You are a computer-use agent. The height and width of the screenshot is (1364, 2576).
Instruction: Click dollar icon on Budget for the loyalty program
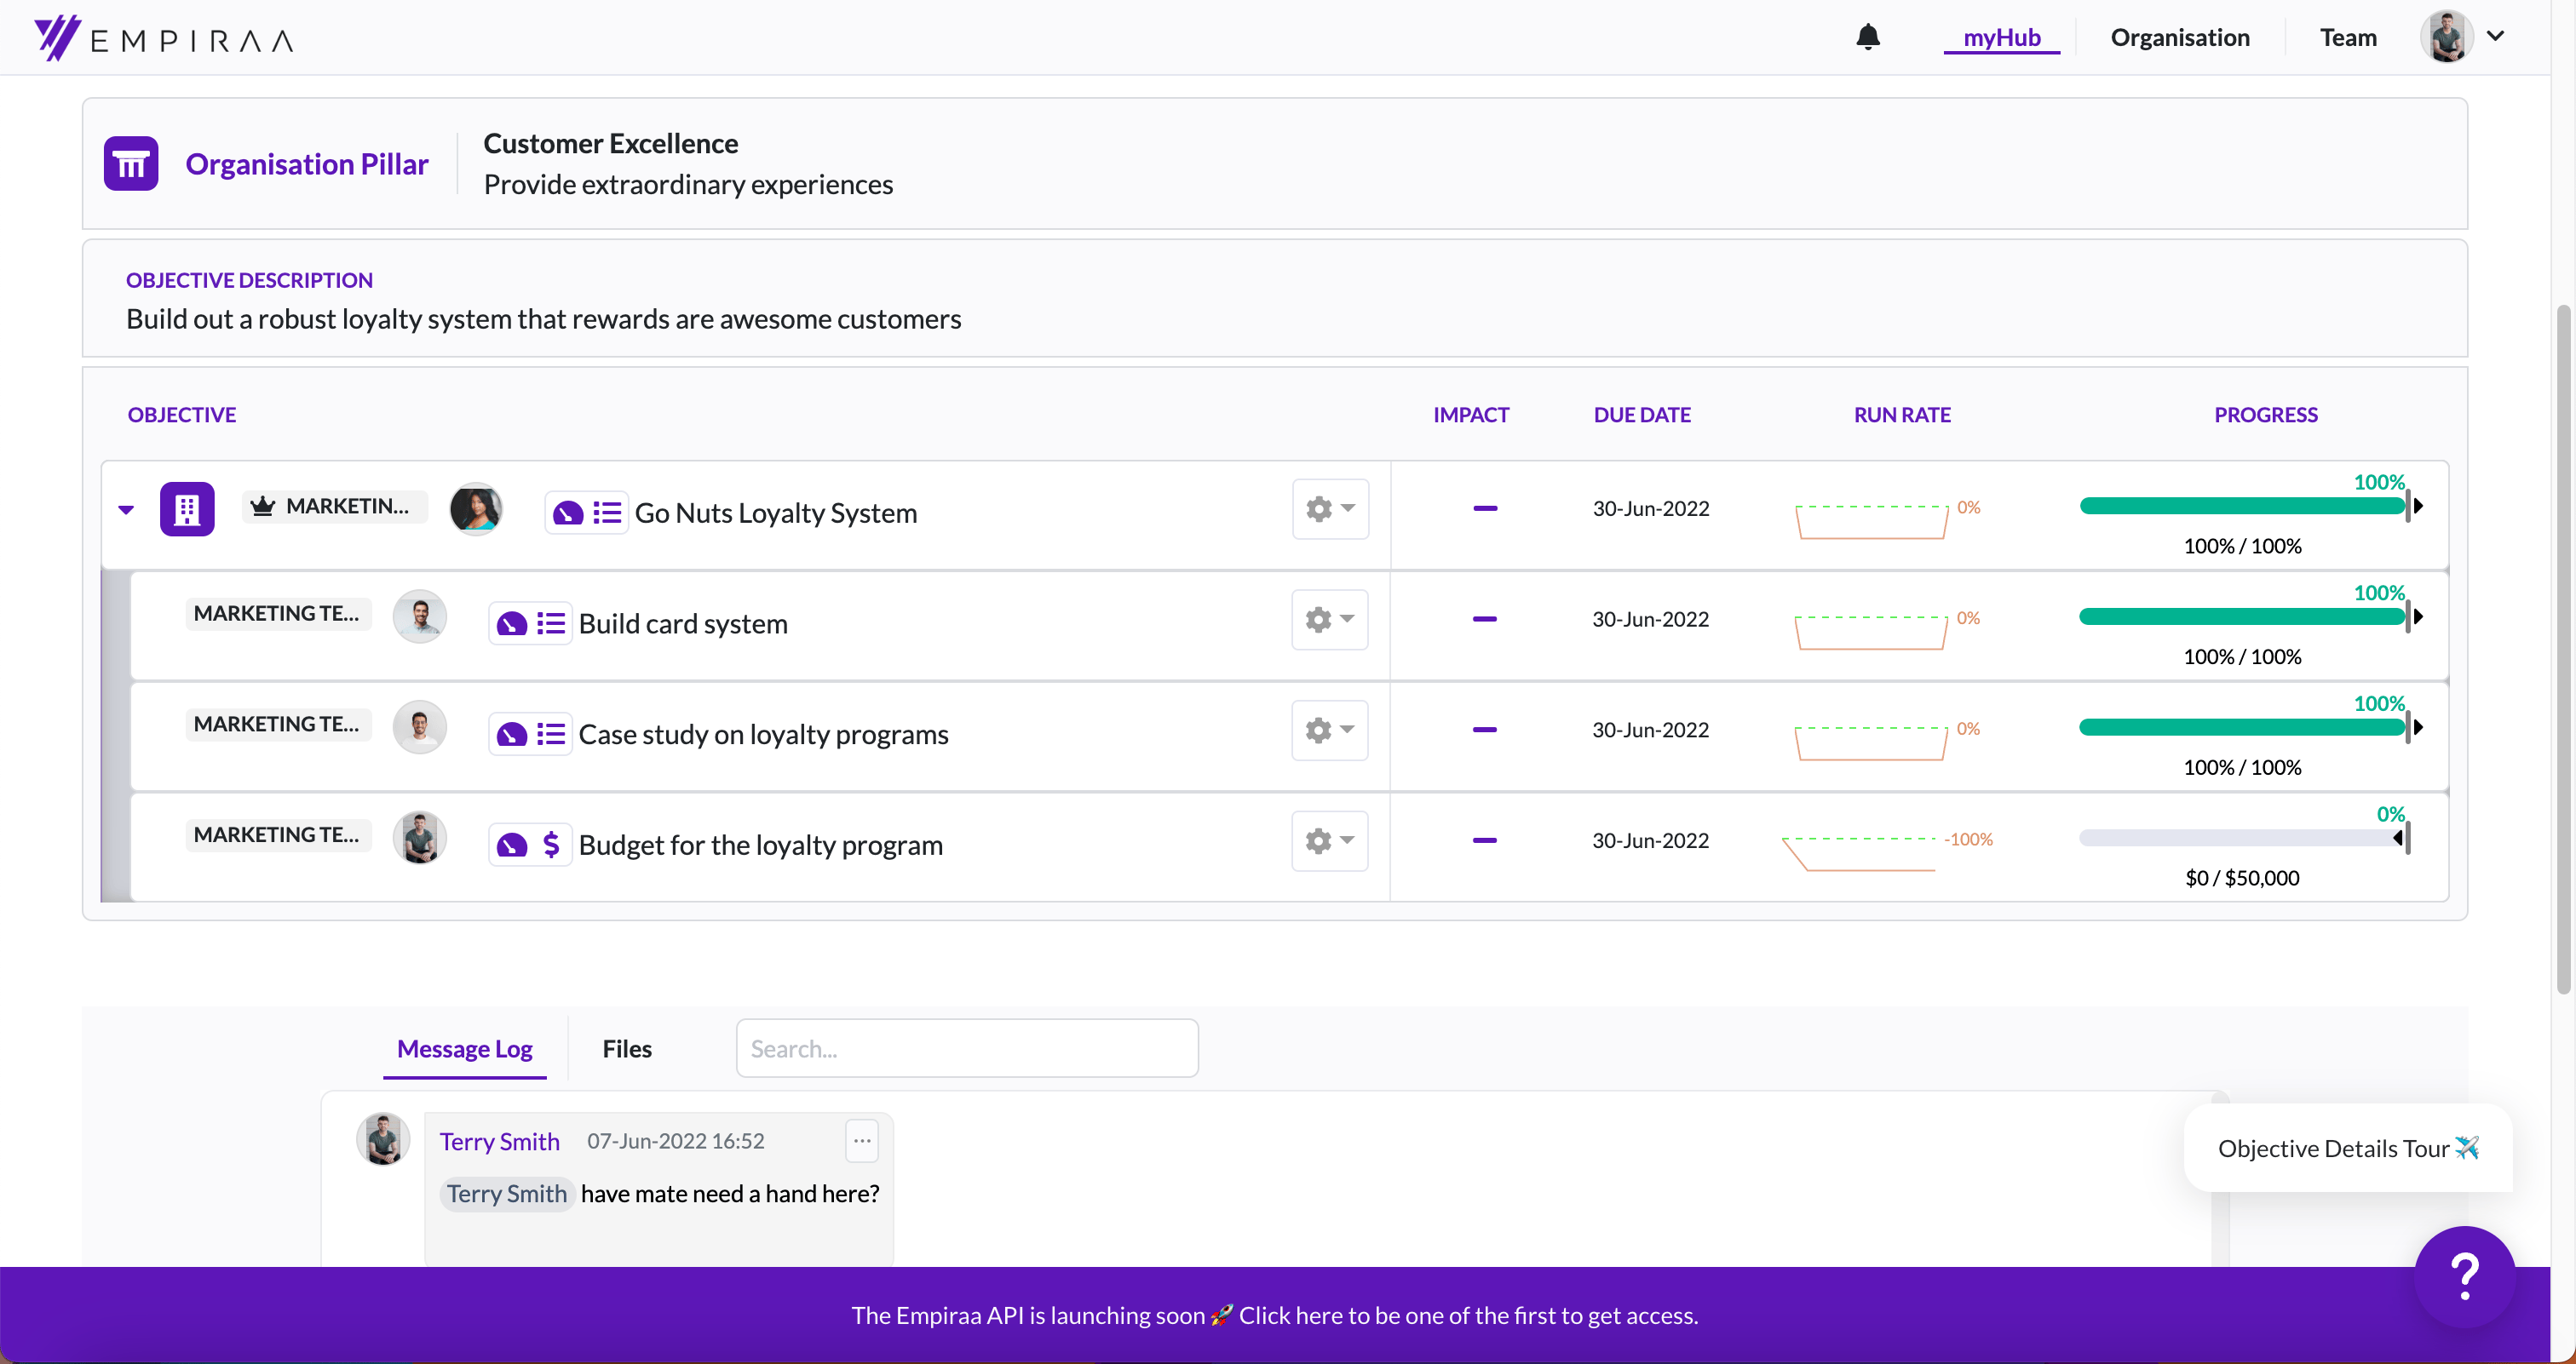pos(551,845)
